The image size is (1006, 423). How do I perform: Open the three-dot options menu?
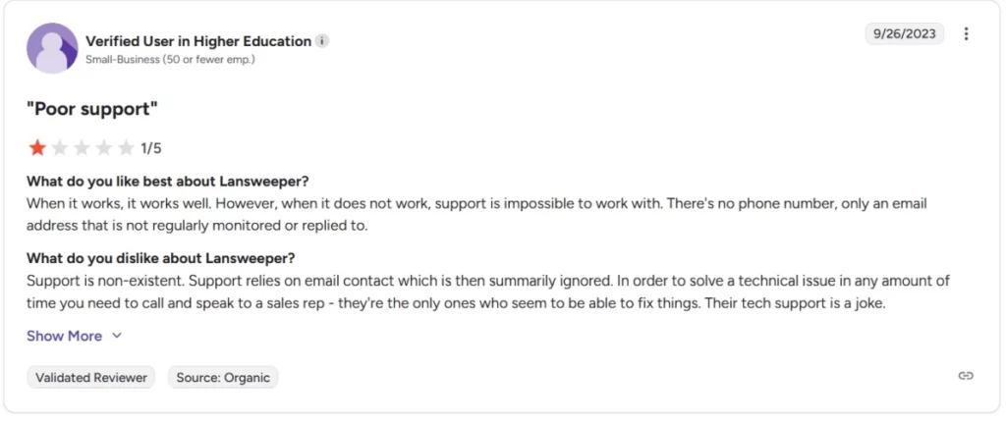[x=966, y=34]
